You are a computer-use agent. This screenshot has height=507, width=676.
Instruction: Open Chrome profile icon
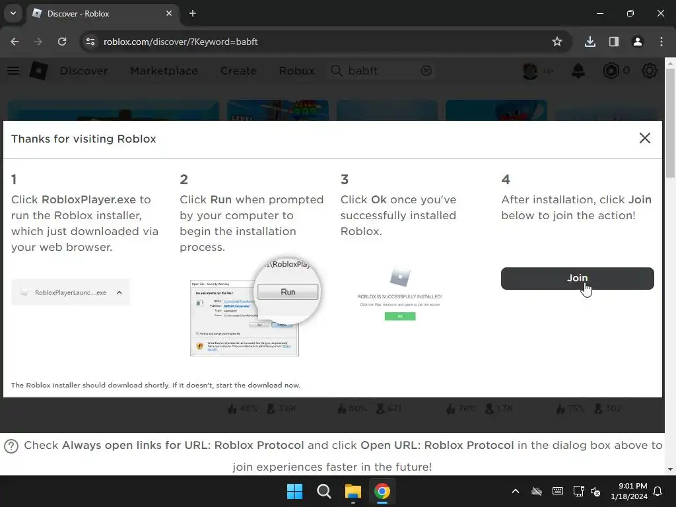point(638,42)
